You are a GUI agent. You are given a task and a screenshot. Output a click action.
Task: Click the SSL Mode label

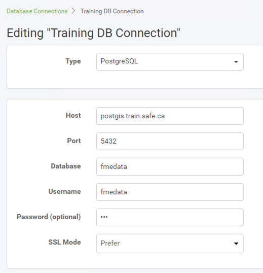(x=64, y=242)
